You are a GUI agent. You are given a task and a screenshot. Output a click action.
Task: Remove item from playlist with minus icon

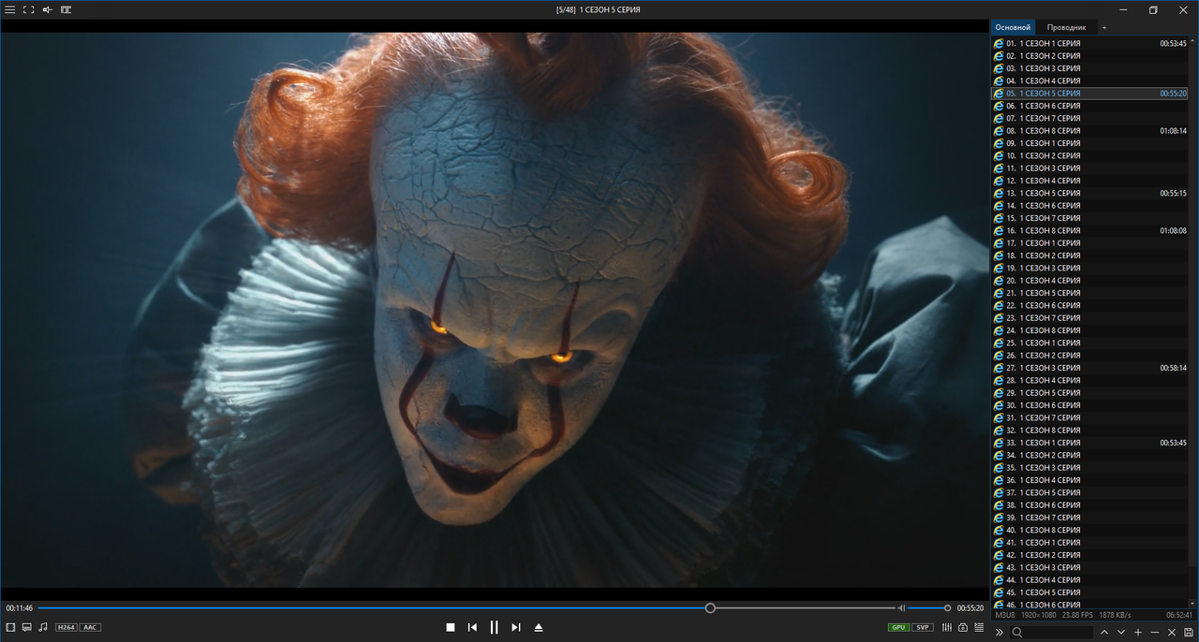pos(1155,633)
